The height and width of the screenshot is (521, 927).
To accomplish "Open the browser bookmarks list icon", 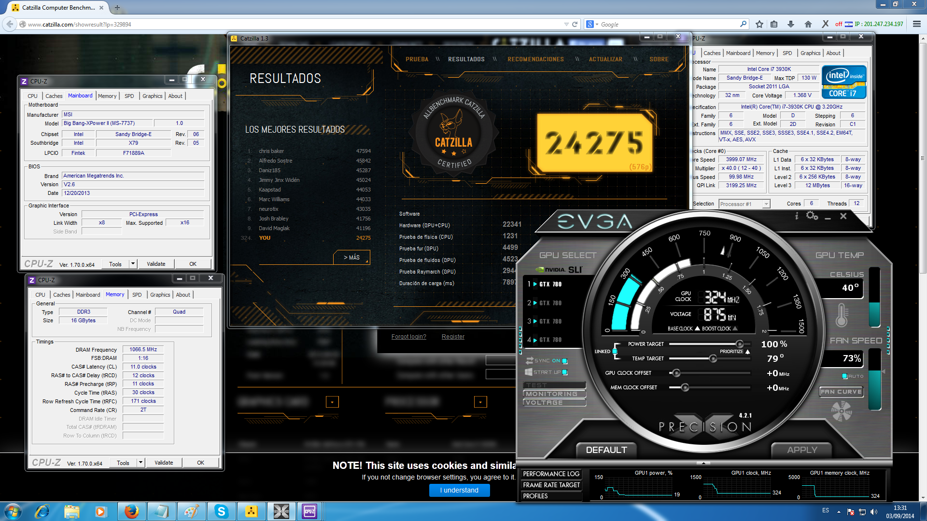I will coord(774,24).
